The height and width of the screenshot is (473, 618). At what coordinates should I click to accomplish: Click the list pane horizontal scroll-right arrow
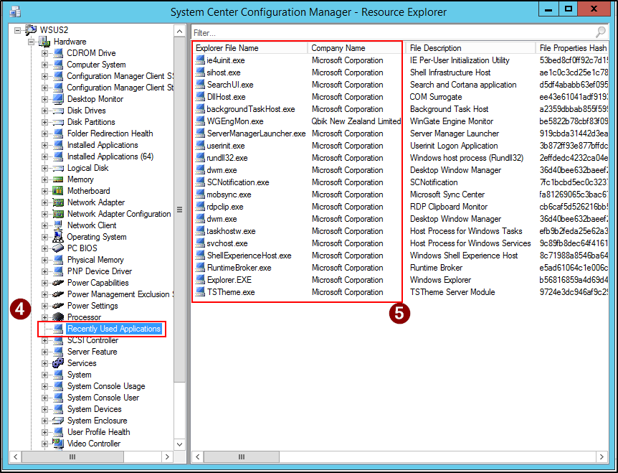602,456
